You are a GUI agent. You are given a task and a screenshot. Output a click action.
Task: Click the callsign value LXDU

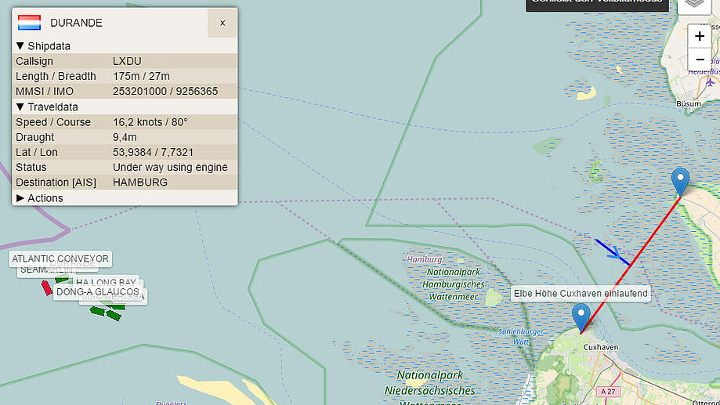pos(127,61)
